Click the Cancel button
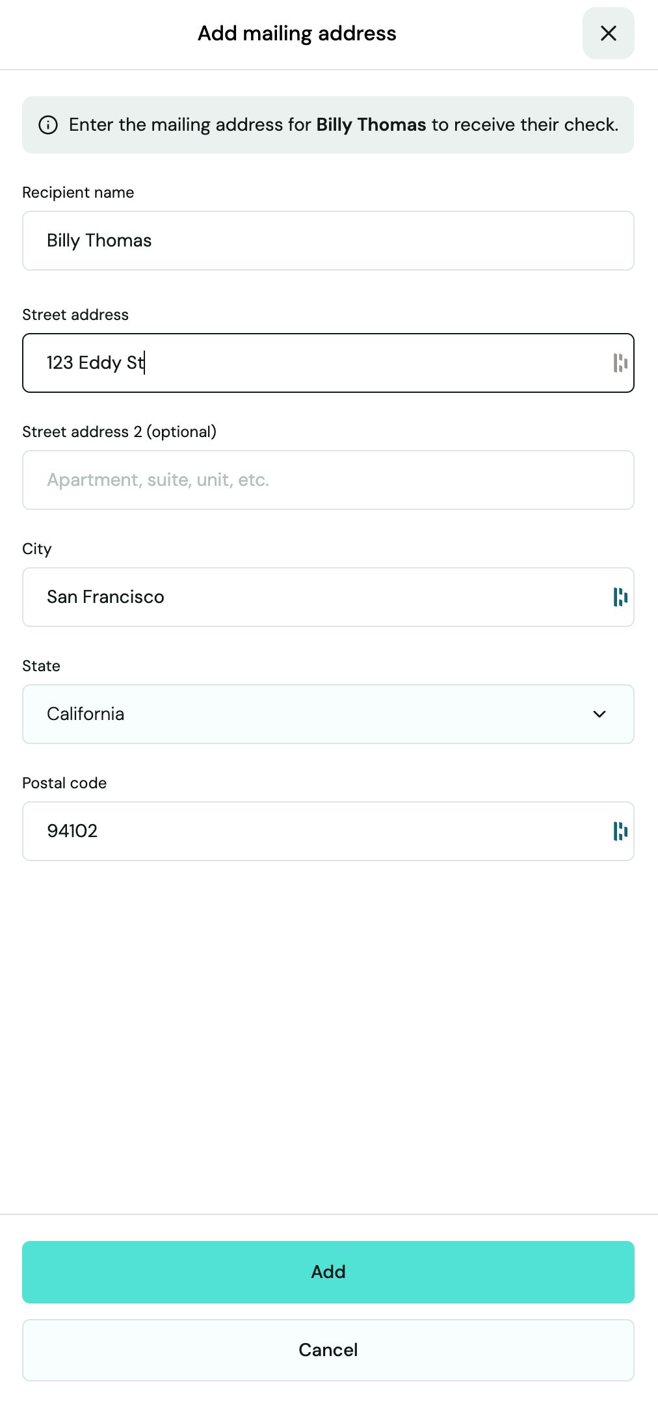The width and height of the screenshot is (658, 1401). 328,1350
